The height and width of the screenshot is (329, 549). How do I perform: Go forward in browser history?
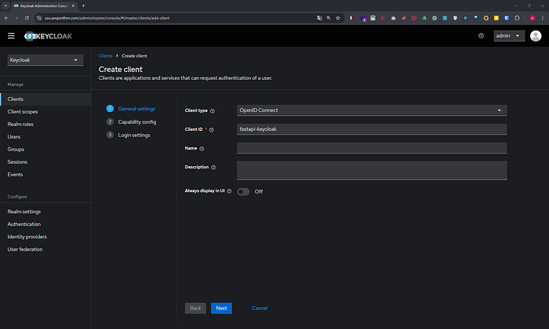coord(16,18)
